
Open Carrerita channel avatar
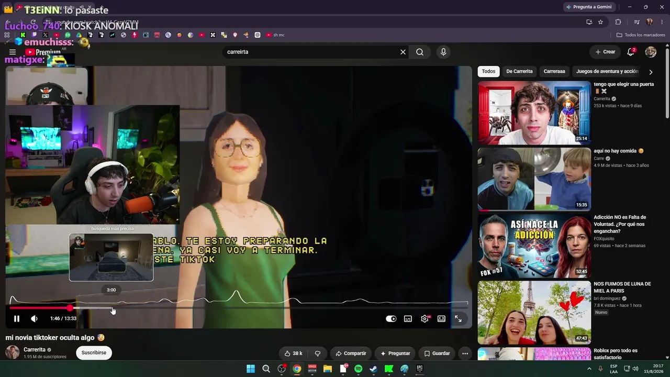click(x=13, y=352)
